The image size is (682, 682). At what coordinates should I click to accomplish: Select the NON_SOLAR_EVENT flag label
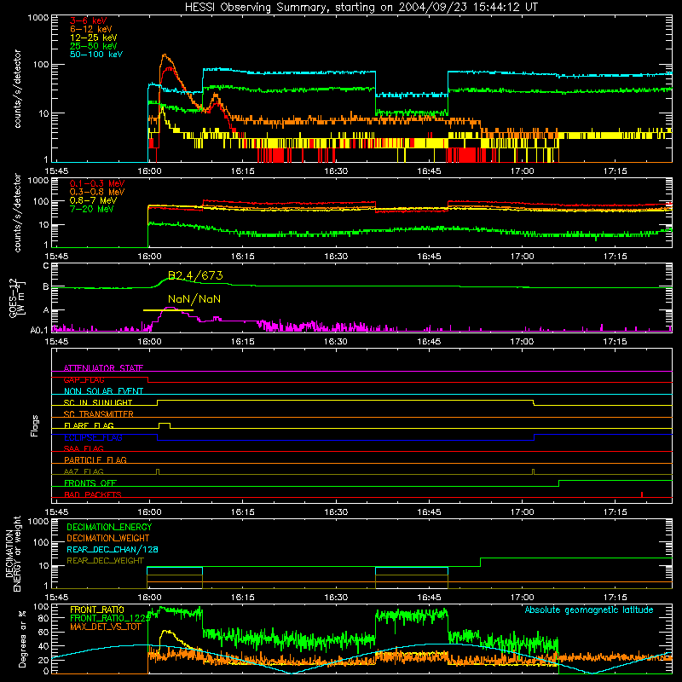point(103,391)
